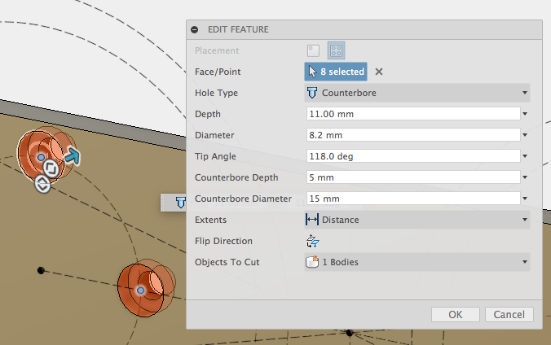Click the center point of upper hole preview
The width and height of the screenshot is (551, 345).
[x=41, y=157]
